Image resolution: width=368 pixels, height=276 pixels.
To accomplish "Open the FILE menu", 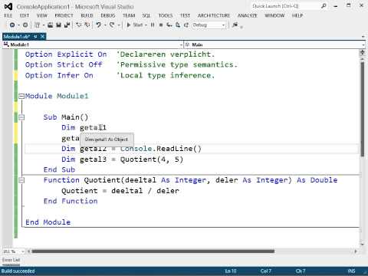I will coord(8,15).
